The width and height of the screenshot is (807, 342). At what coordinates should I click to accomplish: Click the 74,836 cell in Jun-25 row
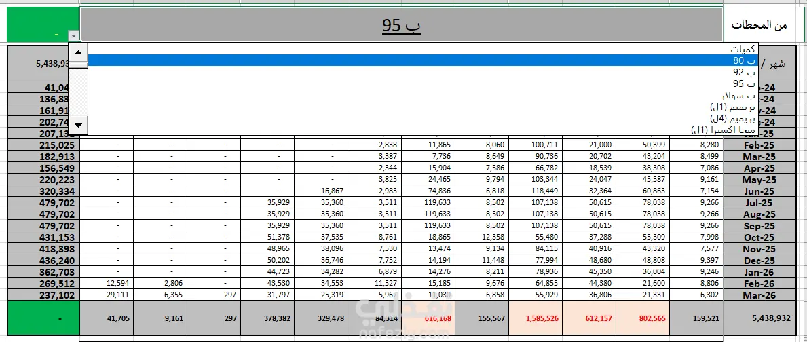[x=429, y=191]
